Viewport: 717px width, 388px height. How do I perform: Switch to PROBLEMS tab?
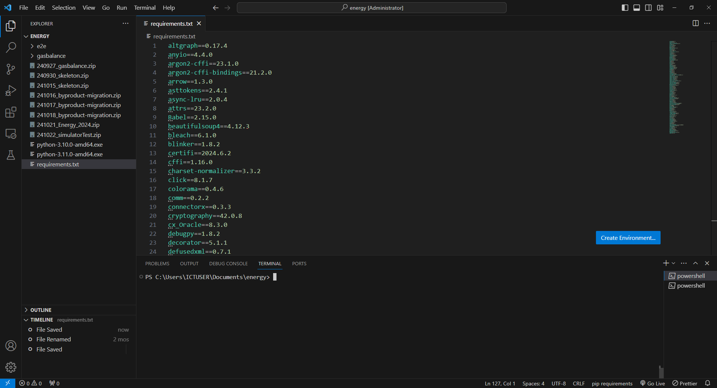click(157, 263)
